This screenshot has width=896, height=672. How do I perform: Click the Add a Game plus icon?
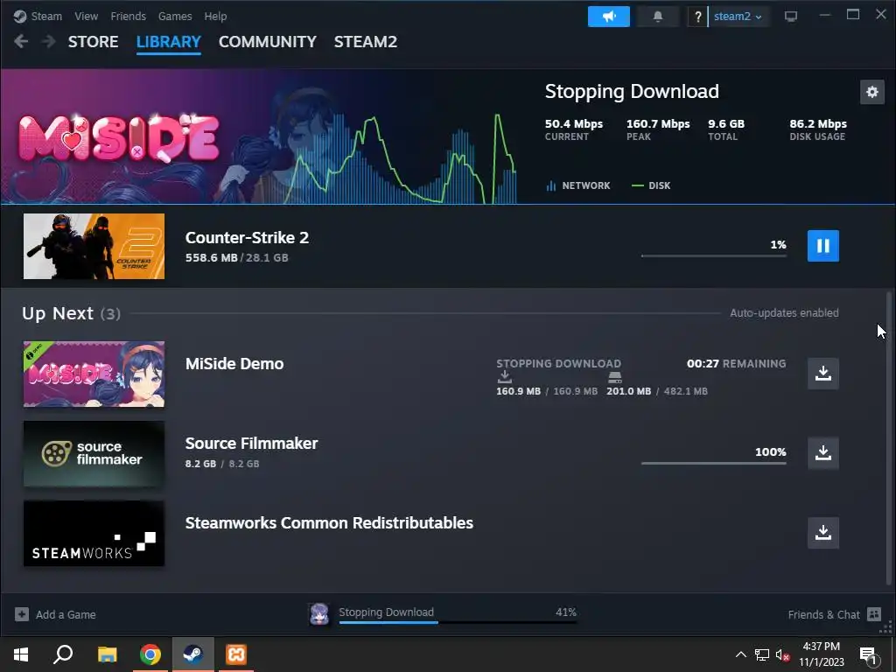click(x=22, y=615)
